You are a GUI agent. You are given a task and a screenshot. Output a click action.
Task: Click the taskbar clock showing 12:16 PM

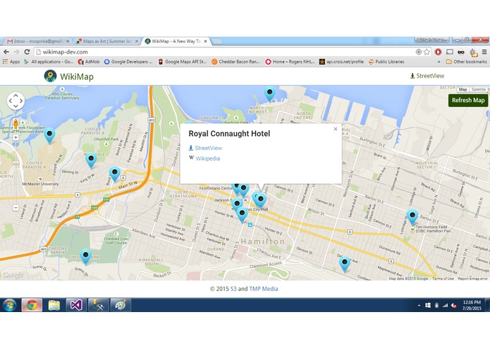click(x=472, y=305)
